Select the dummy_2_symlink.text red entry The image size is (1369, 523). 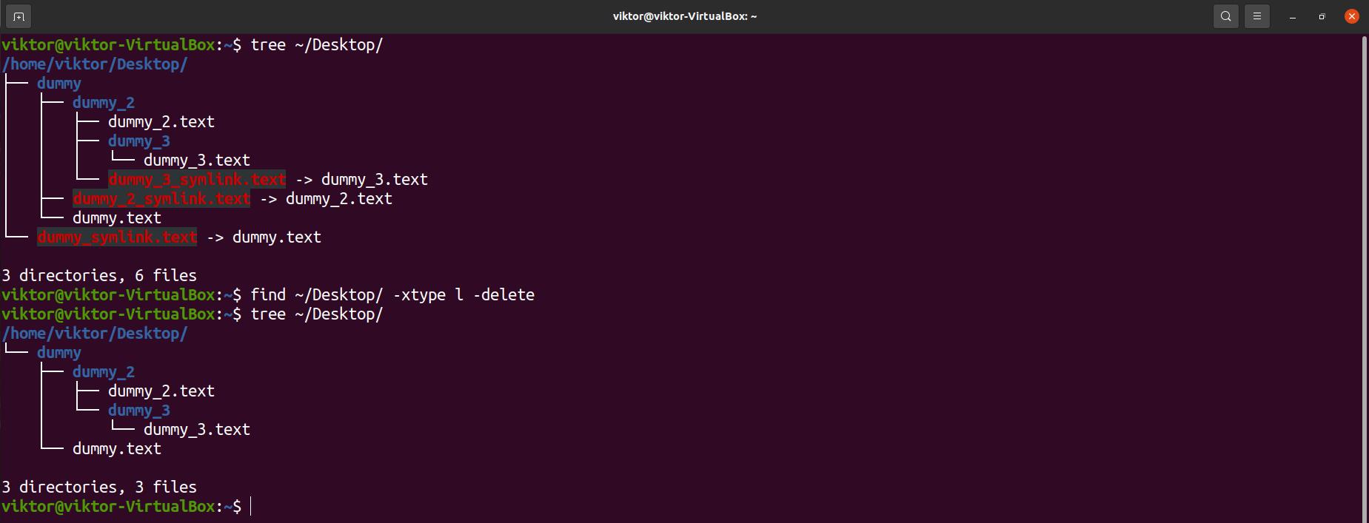point(161,198)
